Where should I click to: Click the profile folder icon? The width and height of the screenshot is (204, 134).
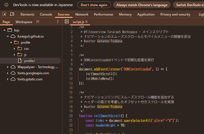(16, 43)
